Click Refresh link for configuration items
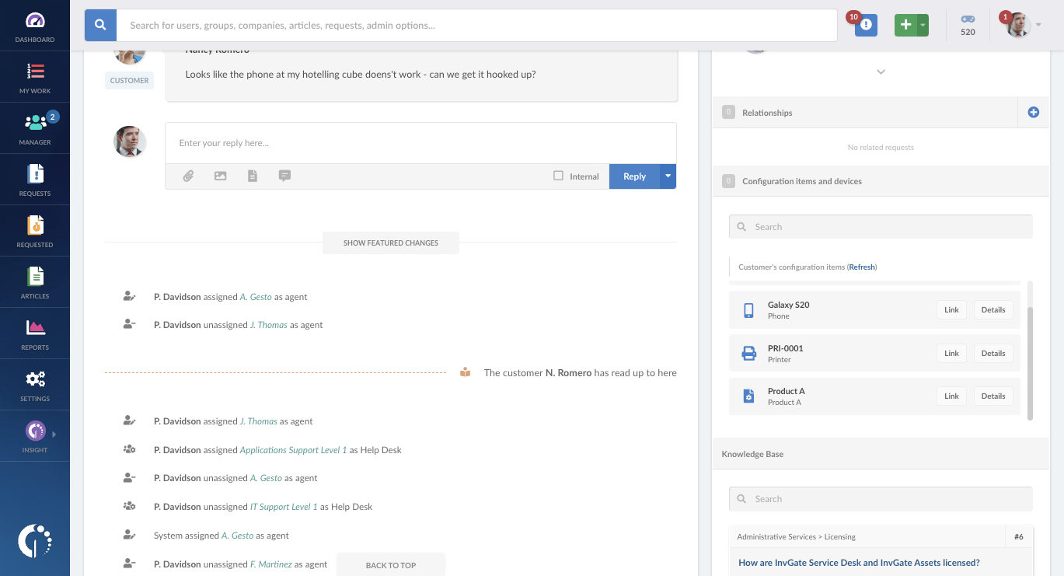Viewport: 1064px width, 576px height. [862, 267]
